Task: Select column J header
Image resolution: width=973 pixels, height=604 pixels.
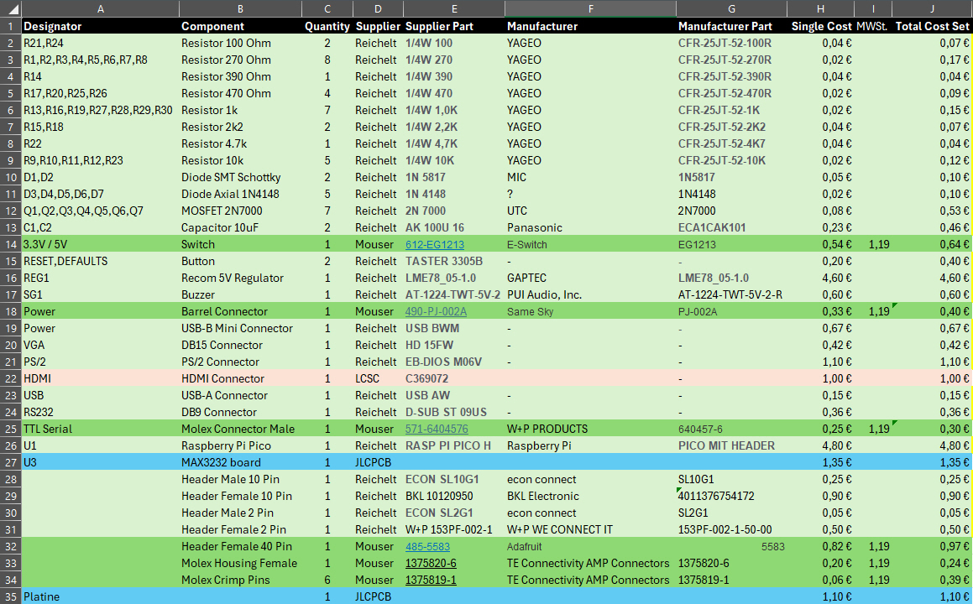Action: [931, 8]
